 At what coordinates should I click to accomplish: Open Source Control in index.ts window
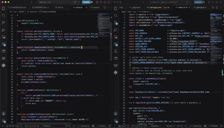[116, 22]
